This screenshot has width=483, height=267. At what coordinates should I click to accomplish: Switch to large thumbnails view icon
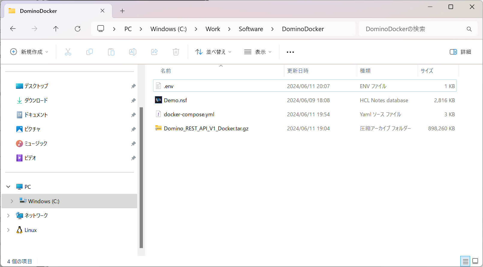475,261
